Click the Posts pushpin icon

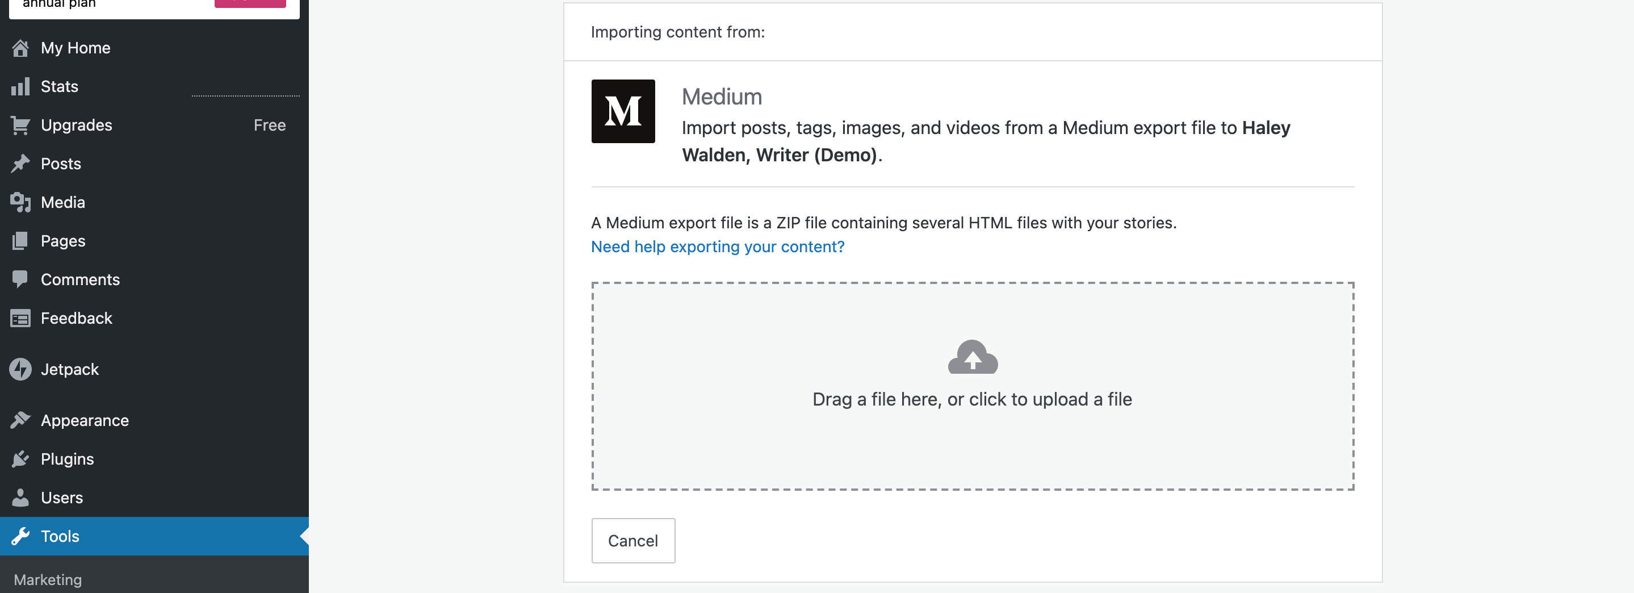click(20, 164)
